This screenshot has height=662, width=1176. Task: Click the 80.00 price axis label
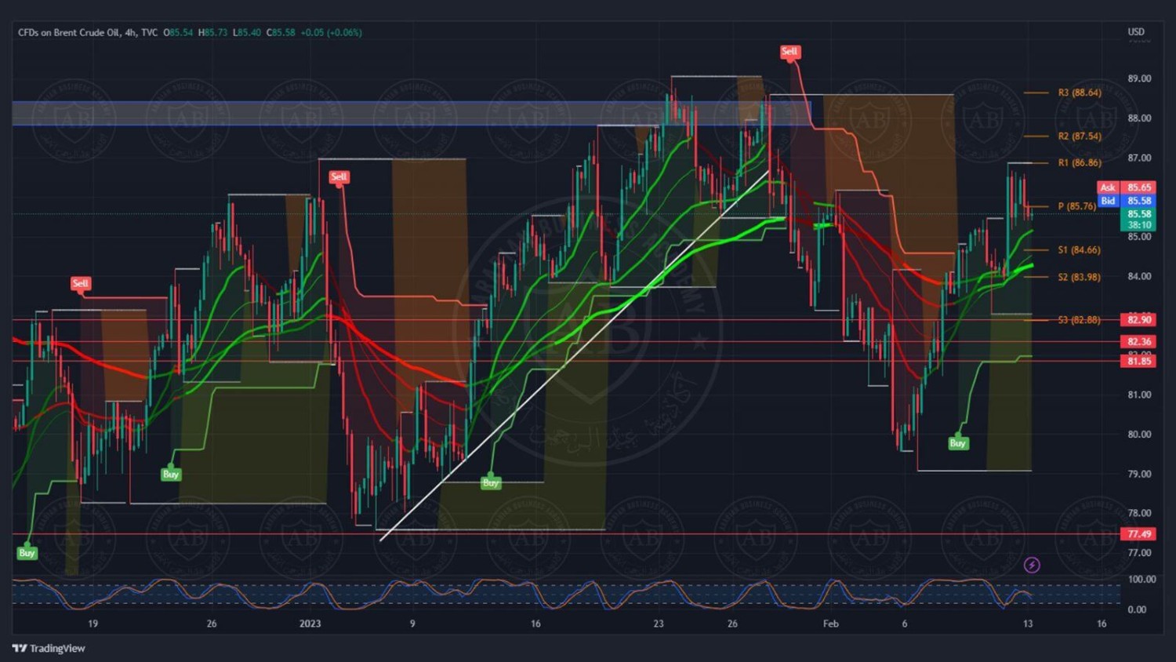tap(1139, 434)
